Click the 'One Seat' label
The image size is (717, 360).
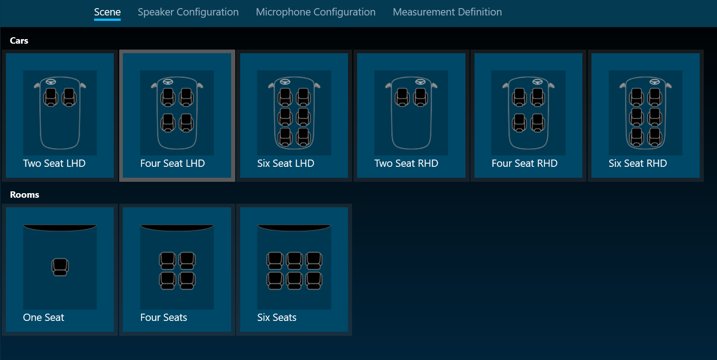[44, 318]
